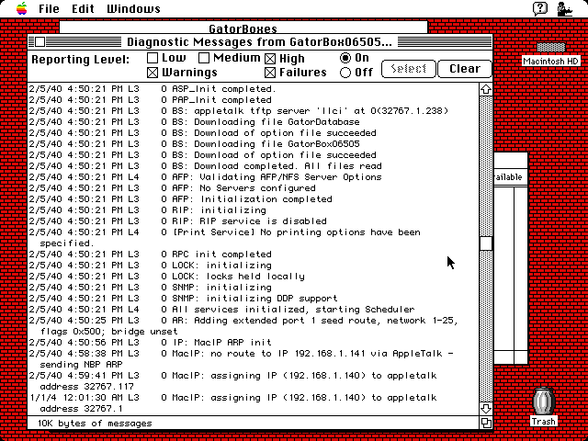588x441 pixels.
Task: Select 'AFP: Initialization completed' line
Action: pos(254,199)
